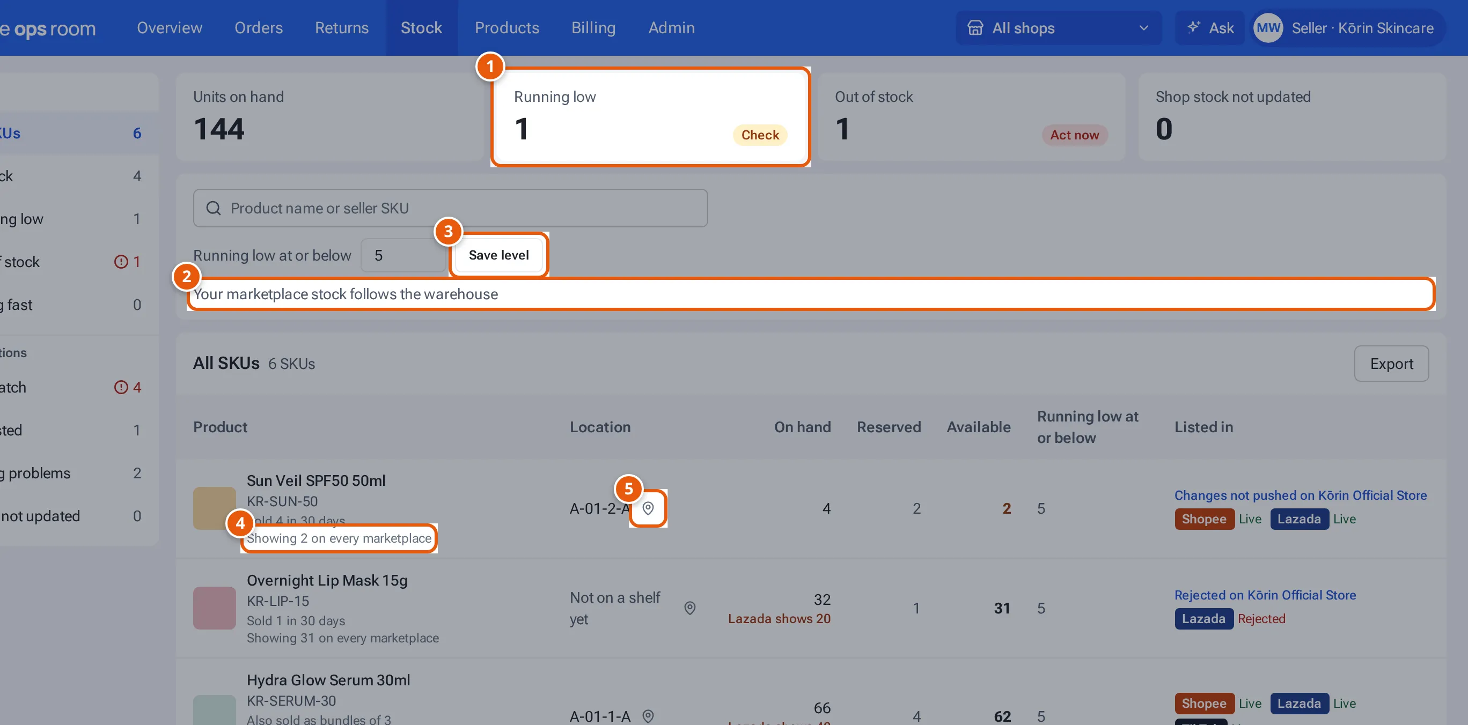Click the Export button
Screen dimensions: 1468x725
click(x=1391, y=364)
